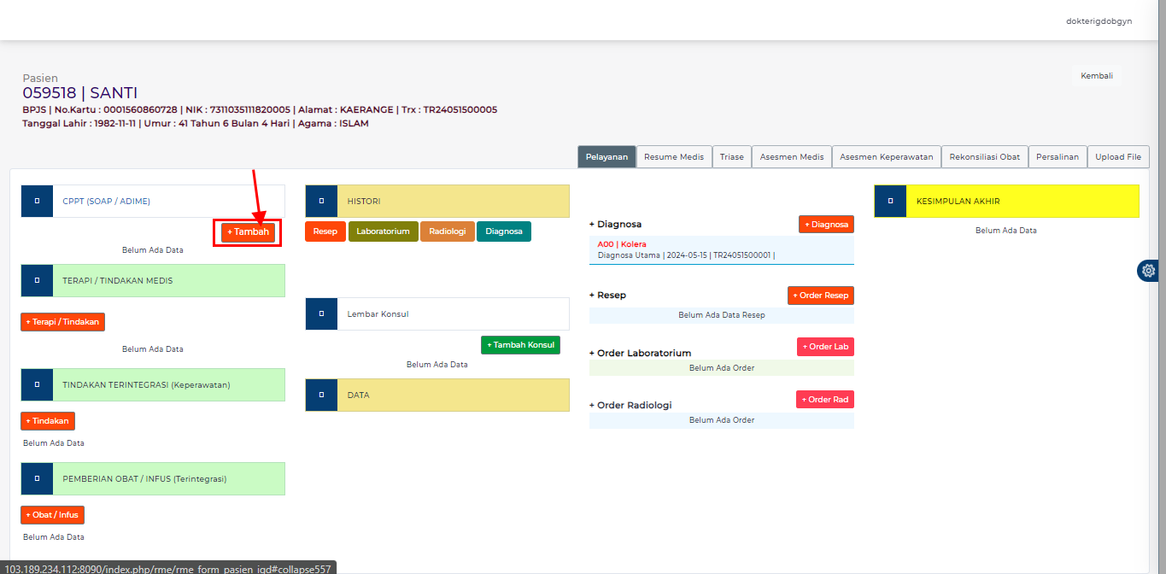Toggle the Radiologi filter in Histori
Image resolution: width=1166 pixels, height=574 pixels.
click(447, 231)
